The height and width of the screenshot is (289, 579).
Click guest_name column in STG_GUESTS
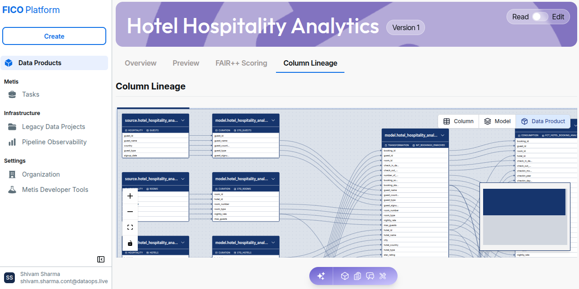coord(246,141)
